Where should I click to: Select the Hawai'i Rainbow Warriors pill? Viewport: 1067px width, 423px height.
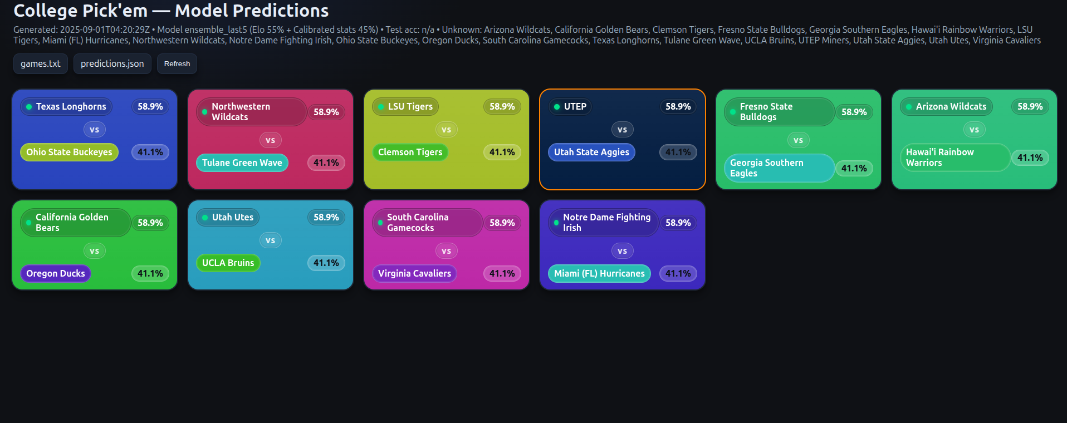tap(955, 158)
